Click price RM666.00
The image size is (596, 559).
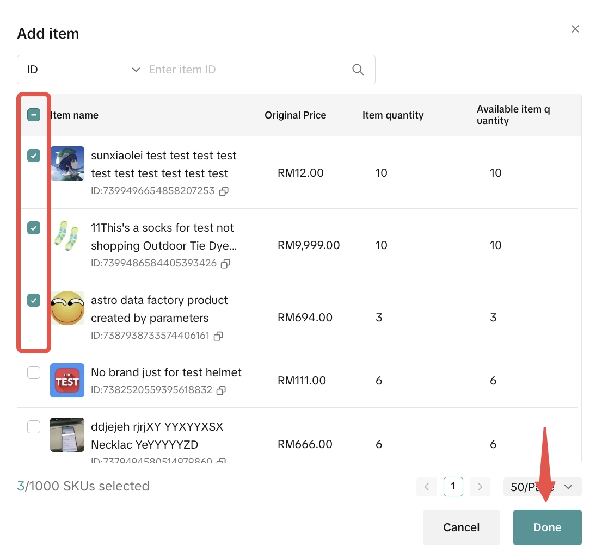(x=305, y=444)
